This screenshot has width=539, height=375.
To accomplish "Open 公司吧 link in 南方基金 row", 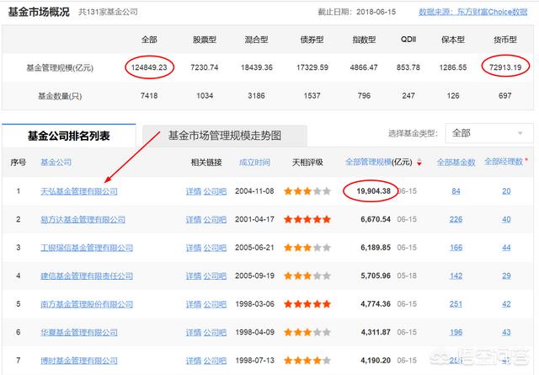I will point(215,304).
